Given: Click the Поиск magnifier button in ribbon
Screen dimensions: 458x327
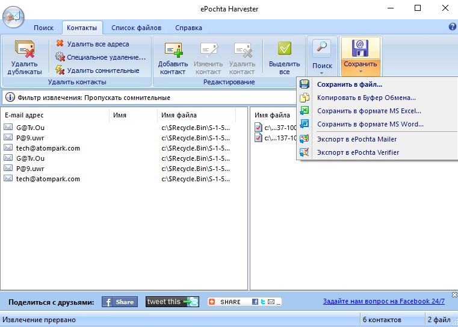Looking at the screenshot, I should tap(321, 48).
